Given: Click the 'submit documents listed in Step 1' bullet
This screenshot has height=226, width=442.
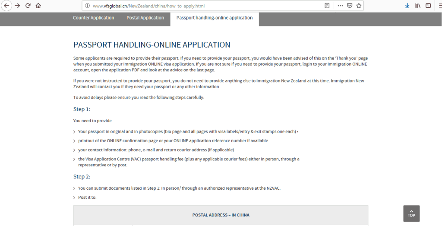Looking at the screenshot, I should [179, 188].
